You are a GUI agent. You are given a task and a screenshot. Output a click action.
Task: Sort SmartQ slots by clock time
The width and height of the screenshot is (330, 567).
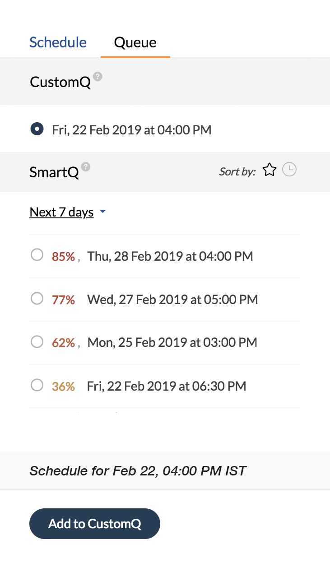click(x=289, y=170)
